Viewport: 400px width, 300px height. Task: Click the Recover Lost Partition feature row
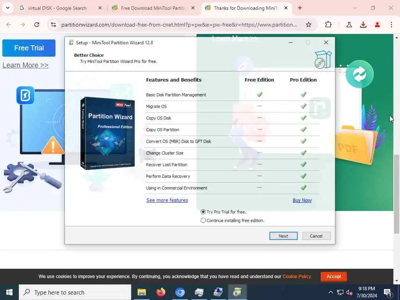pos(232,164)
